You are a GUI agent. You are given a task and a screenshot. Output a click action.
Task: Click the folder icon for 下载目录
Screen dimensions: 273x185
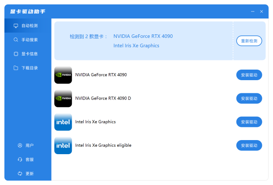[x=16, y=68]
